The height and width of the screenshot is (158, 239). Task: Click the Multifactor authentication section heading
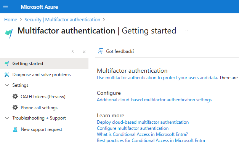(x=132, y=71)
